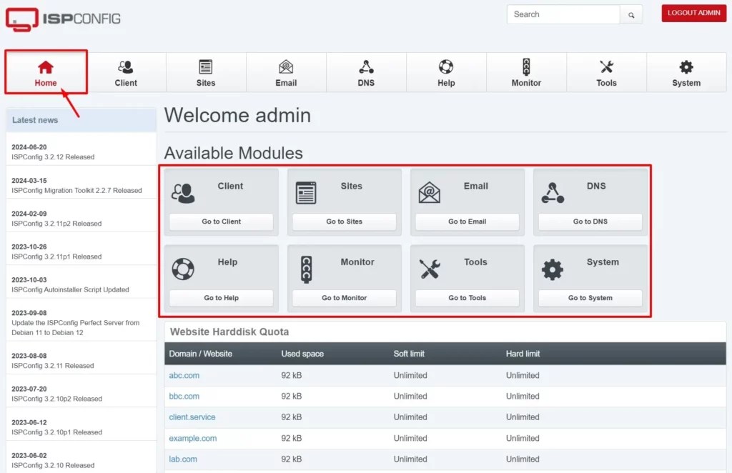Click the Website Harddisk Quota heading
Screen dimensions: 732x473
(229, 332)
